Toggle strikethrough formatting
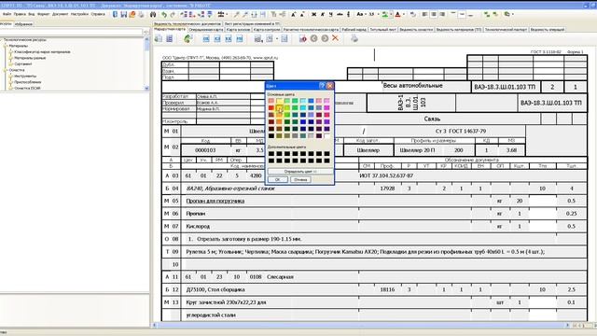The height and width of the screenshot is (336, 597). pyautogui.click(x=340, y=15)
